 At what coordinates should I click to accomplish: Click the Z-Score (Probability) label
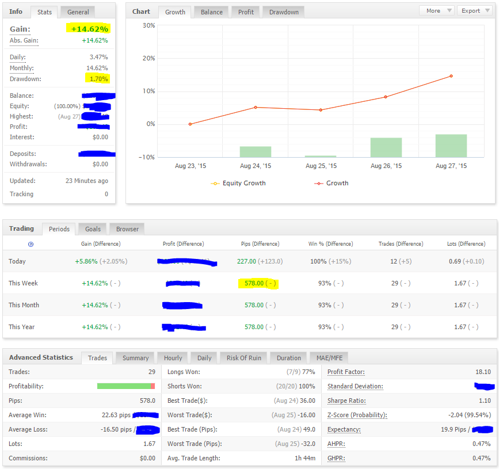[357, 415]
